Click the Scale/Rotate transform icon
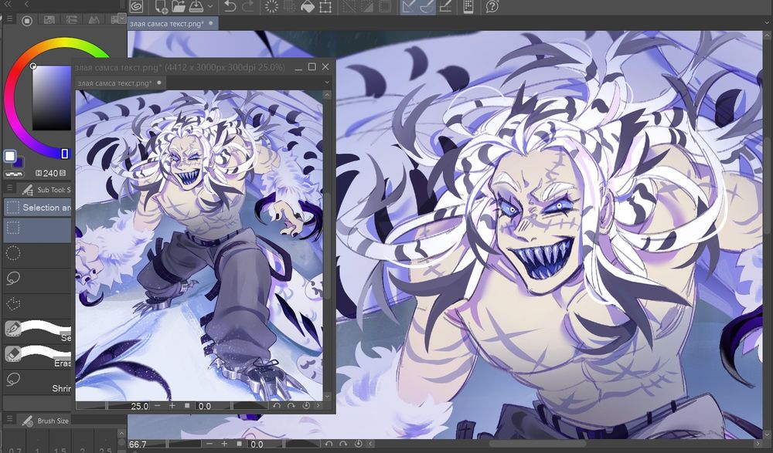Image resolution: width=773 pixels, height=453 pixels. click(325, 6)
